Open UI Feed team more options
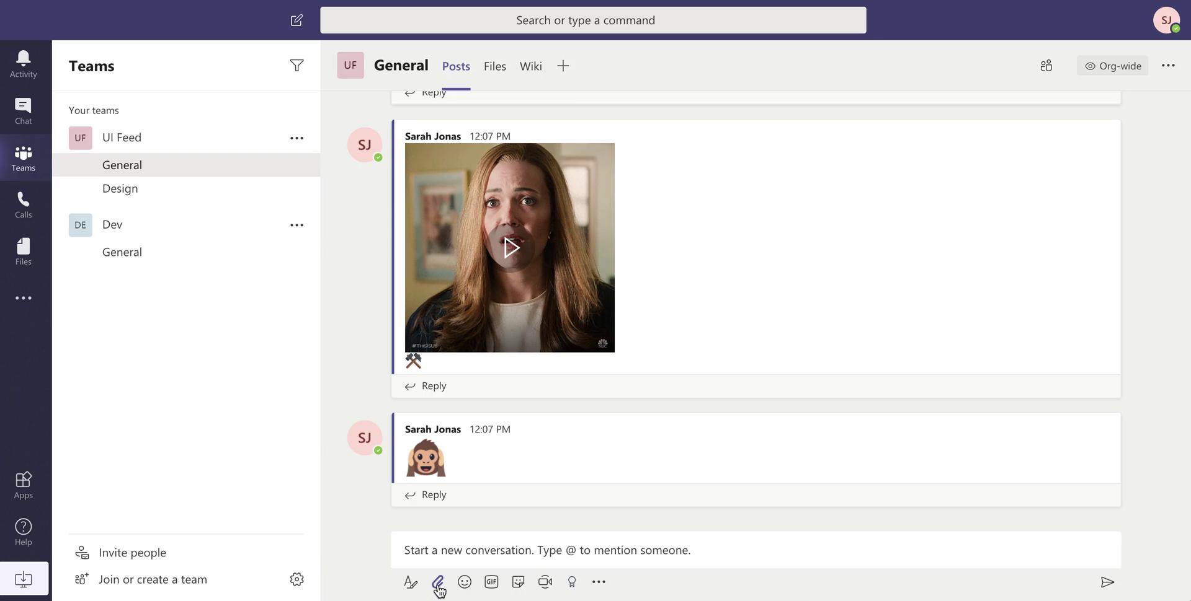The width and height of the screenshot is (1191, 601). (x=297, y=138)
